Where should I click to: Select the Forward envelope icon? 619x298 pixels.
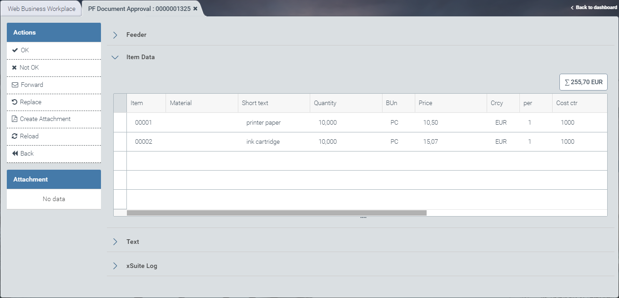pos(16,85)
